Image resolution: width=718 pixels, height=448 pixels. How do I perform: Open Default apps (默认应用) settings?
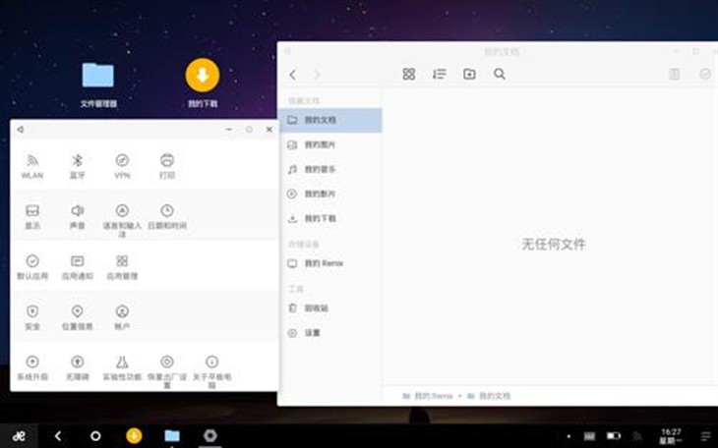tap(32, 267)
